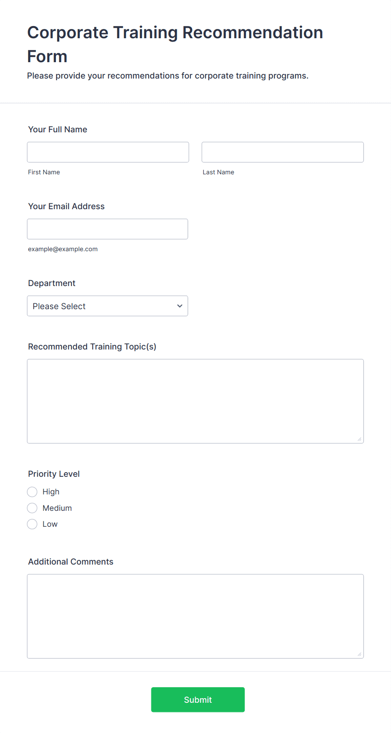Select the Low priority radio button

(32, 524)
